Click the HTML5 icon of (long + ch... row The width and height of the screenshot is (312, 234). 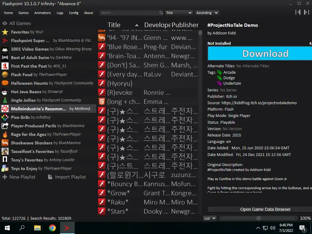click(x=102, y=102)
